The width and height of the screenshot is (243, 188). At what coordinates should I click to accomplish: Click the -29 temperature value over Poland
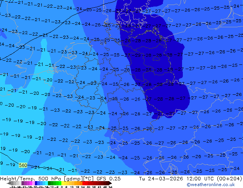click(137, 55)
